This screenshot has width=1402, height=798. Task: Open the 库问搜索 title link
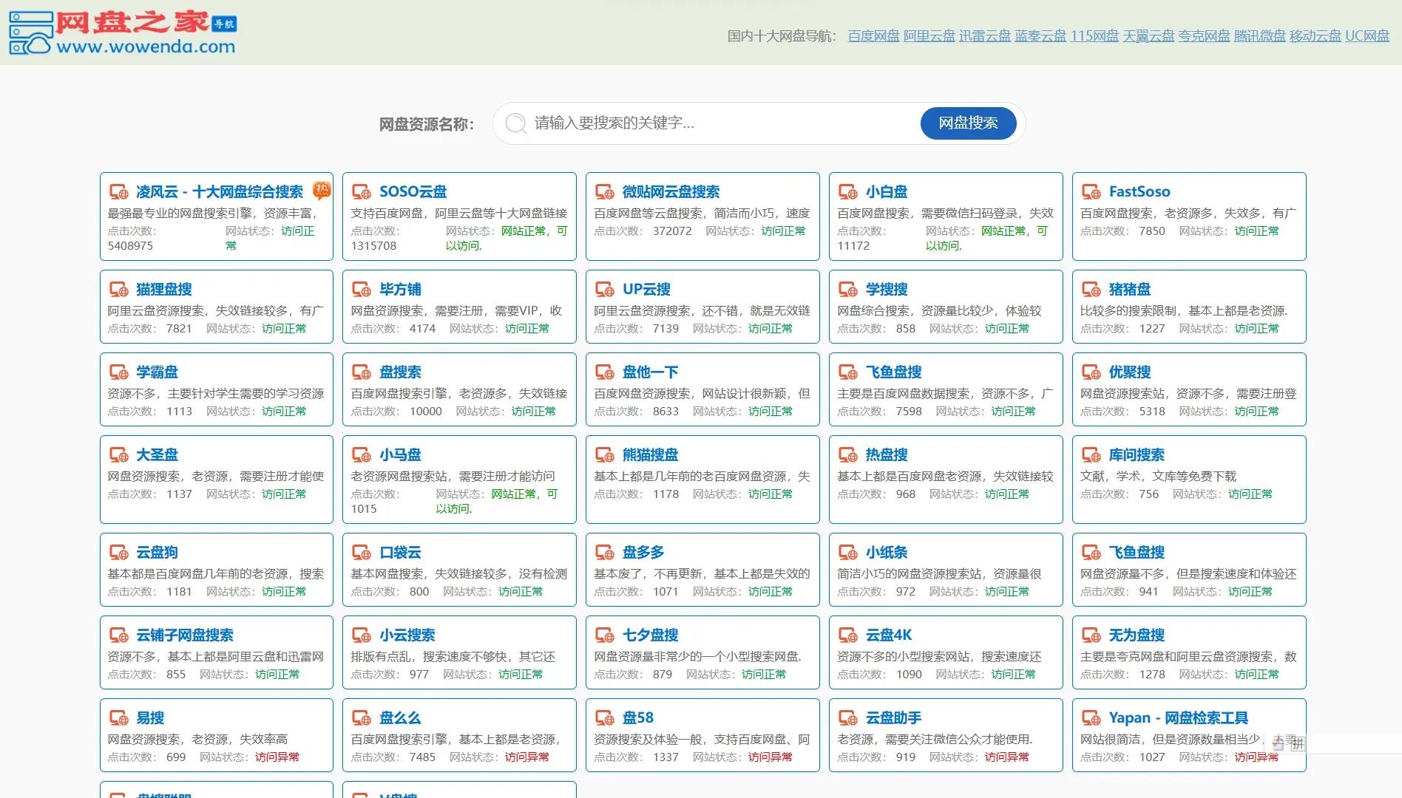(1137, 455)
